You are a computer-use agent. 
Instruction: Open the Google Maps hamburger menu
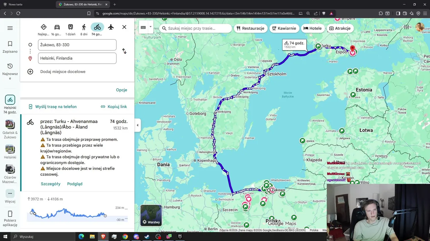pos(10,28)
